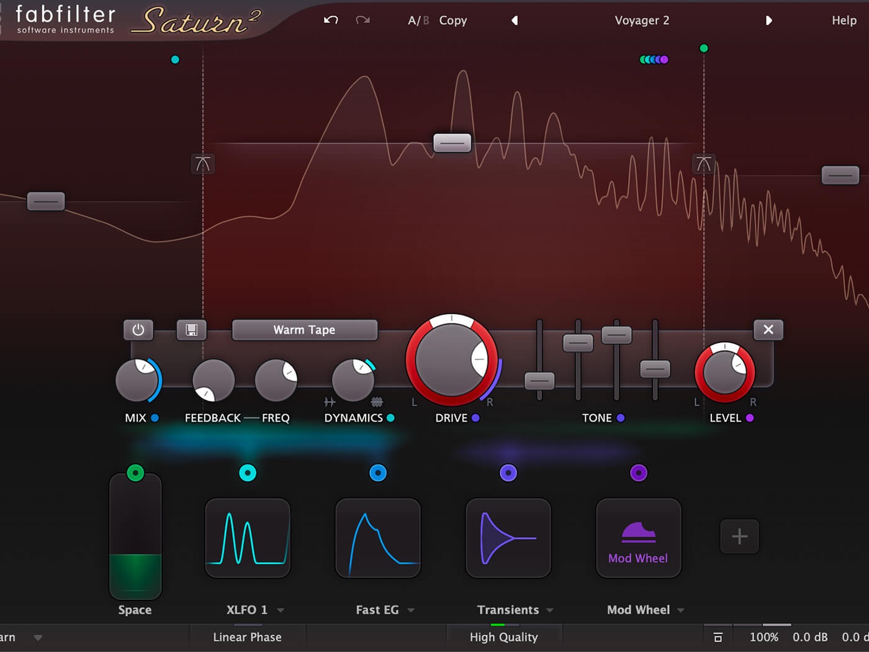Switch to preset slot B using A/B control

tap(425, 20)
